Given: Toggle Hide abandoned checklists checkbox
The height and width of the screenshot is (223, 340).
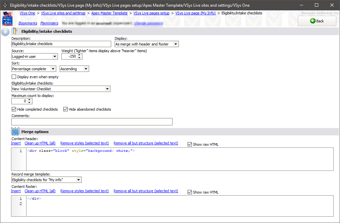Looking at the screenshot, I should (66, 109).
